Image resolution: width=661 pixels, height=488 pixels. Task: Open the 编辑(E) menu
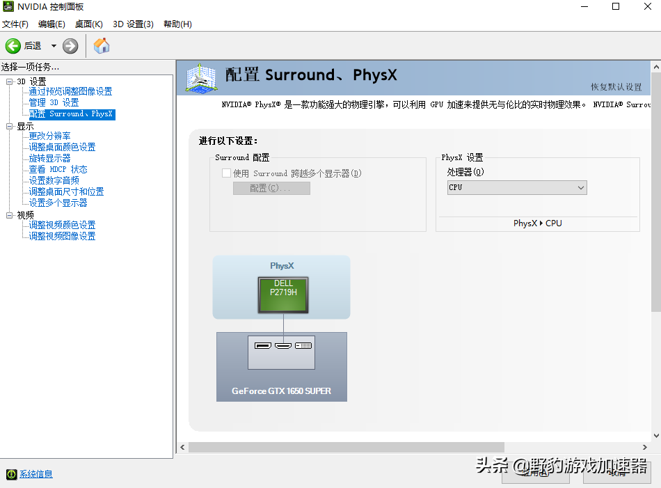[51, 24]
